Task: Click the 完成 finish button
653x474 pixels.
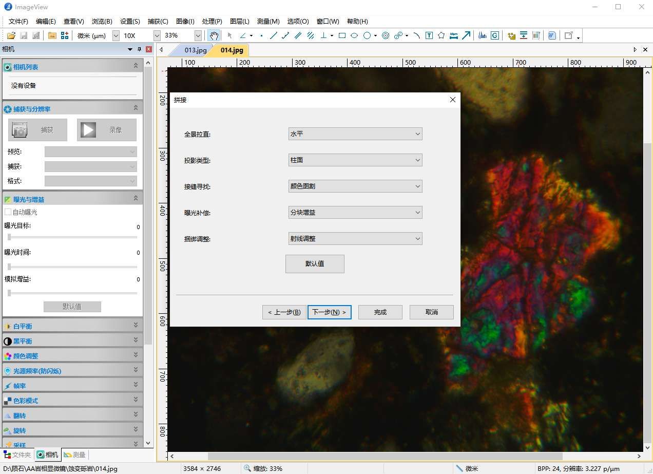Action: click(380, 312)
